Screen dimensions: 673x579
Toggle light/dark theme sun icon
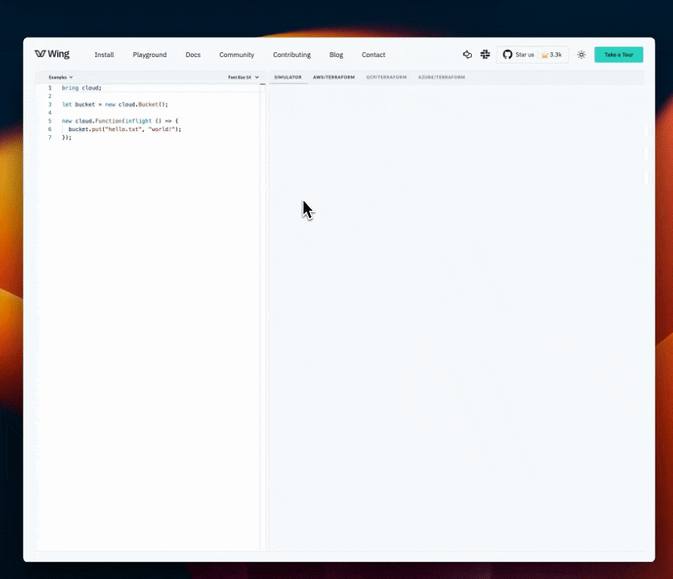point(581,55)
